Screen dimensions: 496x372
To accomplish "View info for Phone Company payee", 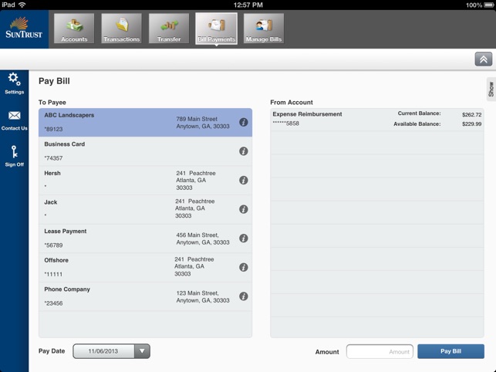I will click(243, 296).
